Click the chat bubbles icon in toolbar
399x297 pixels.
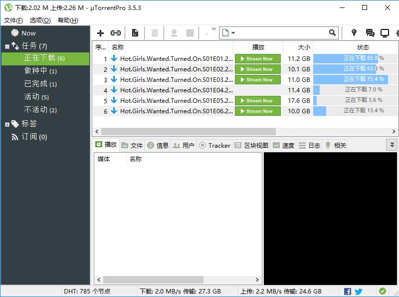click(x=370, y=33)
